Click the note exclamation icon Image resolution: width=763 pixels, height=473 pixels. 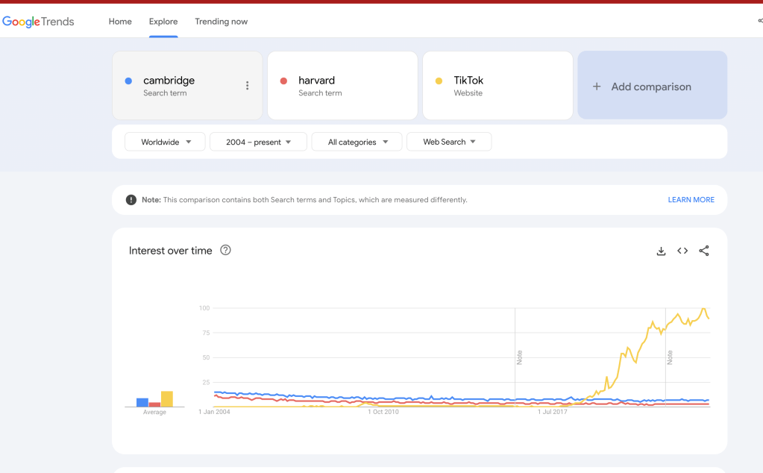click(x=131, y=200)
